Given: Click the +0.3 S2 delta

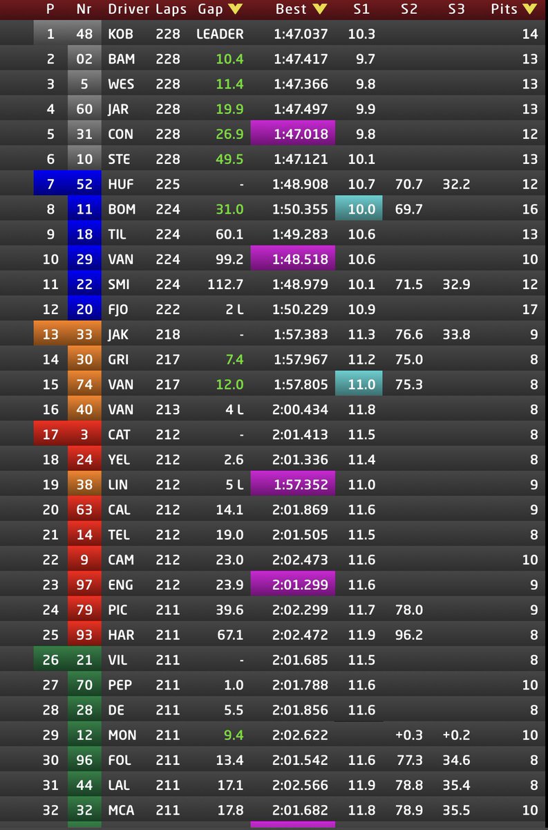Looking at the screenshot, I should 408,735.
